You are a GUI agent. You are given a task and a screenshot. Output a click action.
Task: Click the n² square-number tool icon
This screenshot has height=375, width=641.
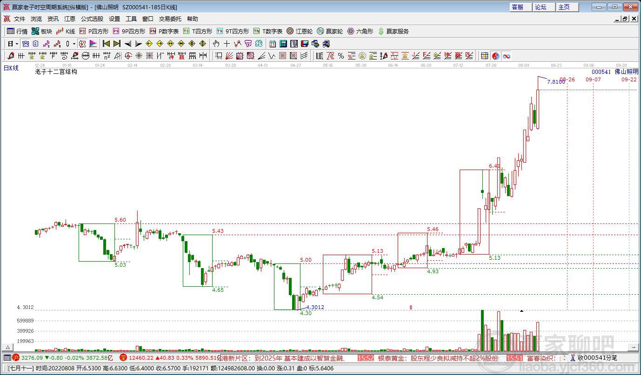(x=107, y=56)
